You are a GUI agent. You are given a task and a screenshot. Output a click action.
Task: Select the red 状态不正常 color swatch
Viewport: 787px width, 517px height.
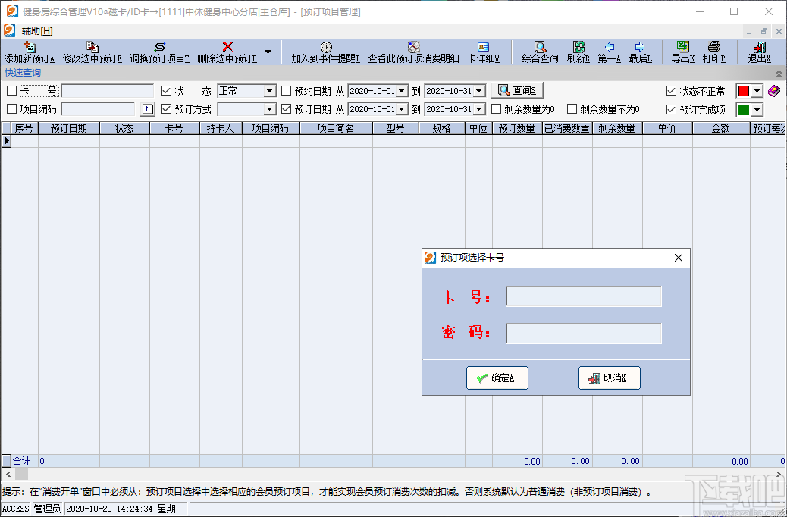click(x=745, y=91)
